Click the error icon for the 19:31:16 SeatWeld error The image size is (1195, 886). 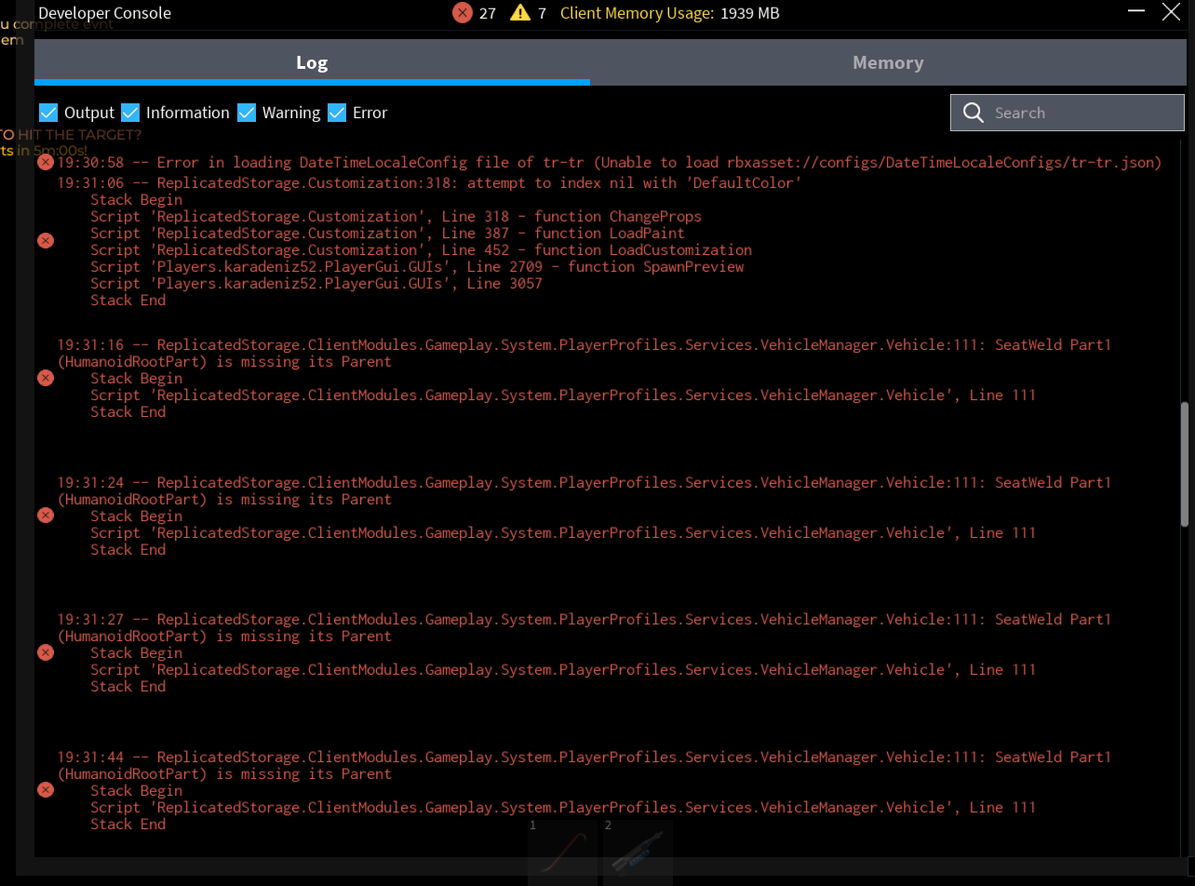click(x=45, y=378)
